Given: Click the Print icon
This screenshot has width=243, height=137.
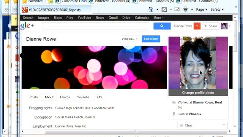Looking at the screenshot, I should [x=185, y=10].
